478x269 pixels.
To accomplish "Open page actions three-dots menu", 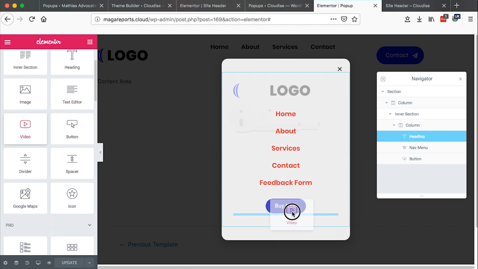I will (x=333, y=19).
